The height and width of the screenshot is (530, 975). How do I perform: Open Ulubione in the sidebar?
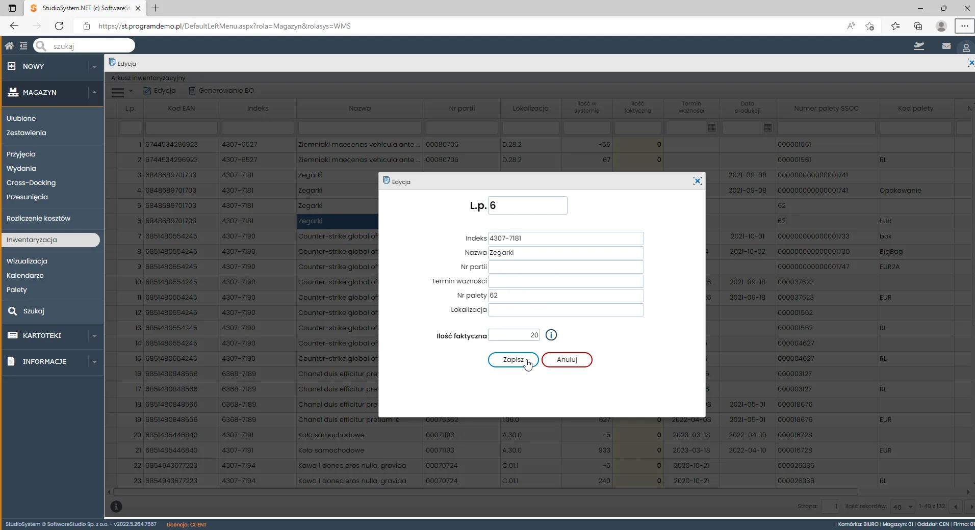pos(21,118)
